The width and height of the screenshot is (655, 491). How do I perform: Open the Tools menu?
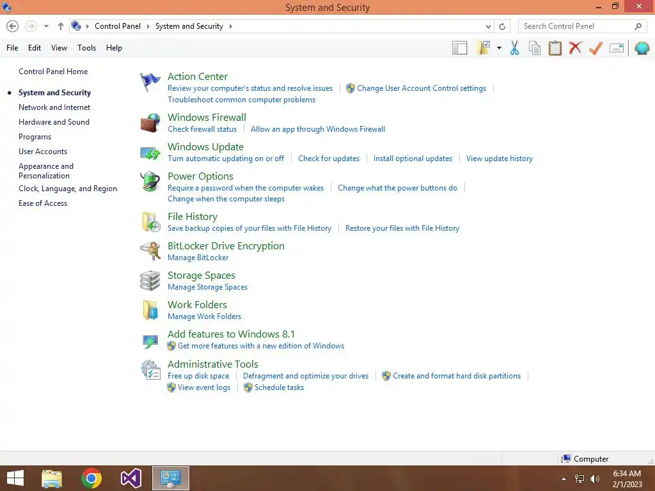pos(87,48)
